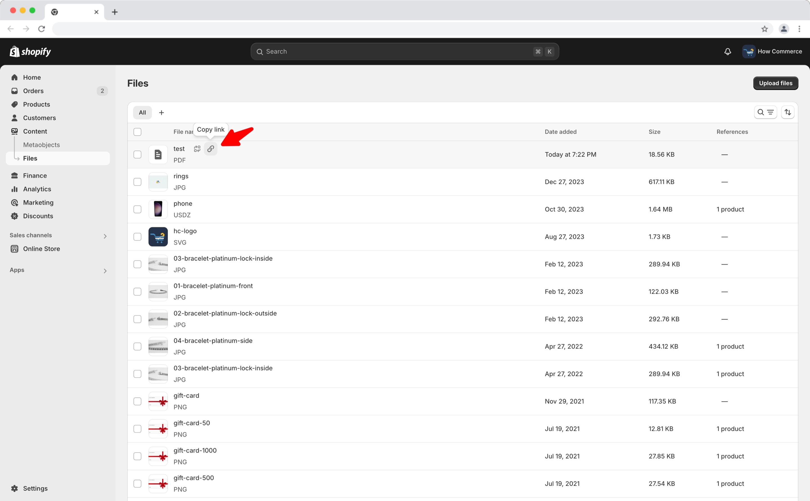810x501 pixels.
Task: Open the phone USDZ thumbnail
Action: 158,209
